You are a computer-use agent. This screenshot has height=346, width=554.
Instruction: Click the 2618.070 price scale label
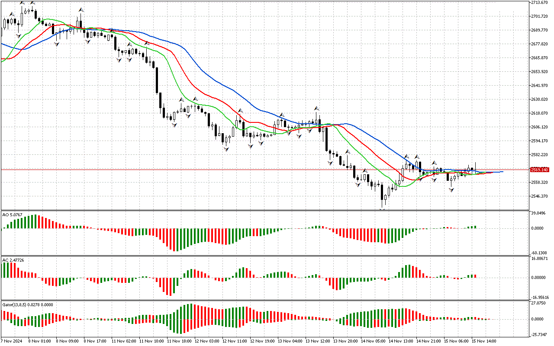tap(540, 113)
